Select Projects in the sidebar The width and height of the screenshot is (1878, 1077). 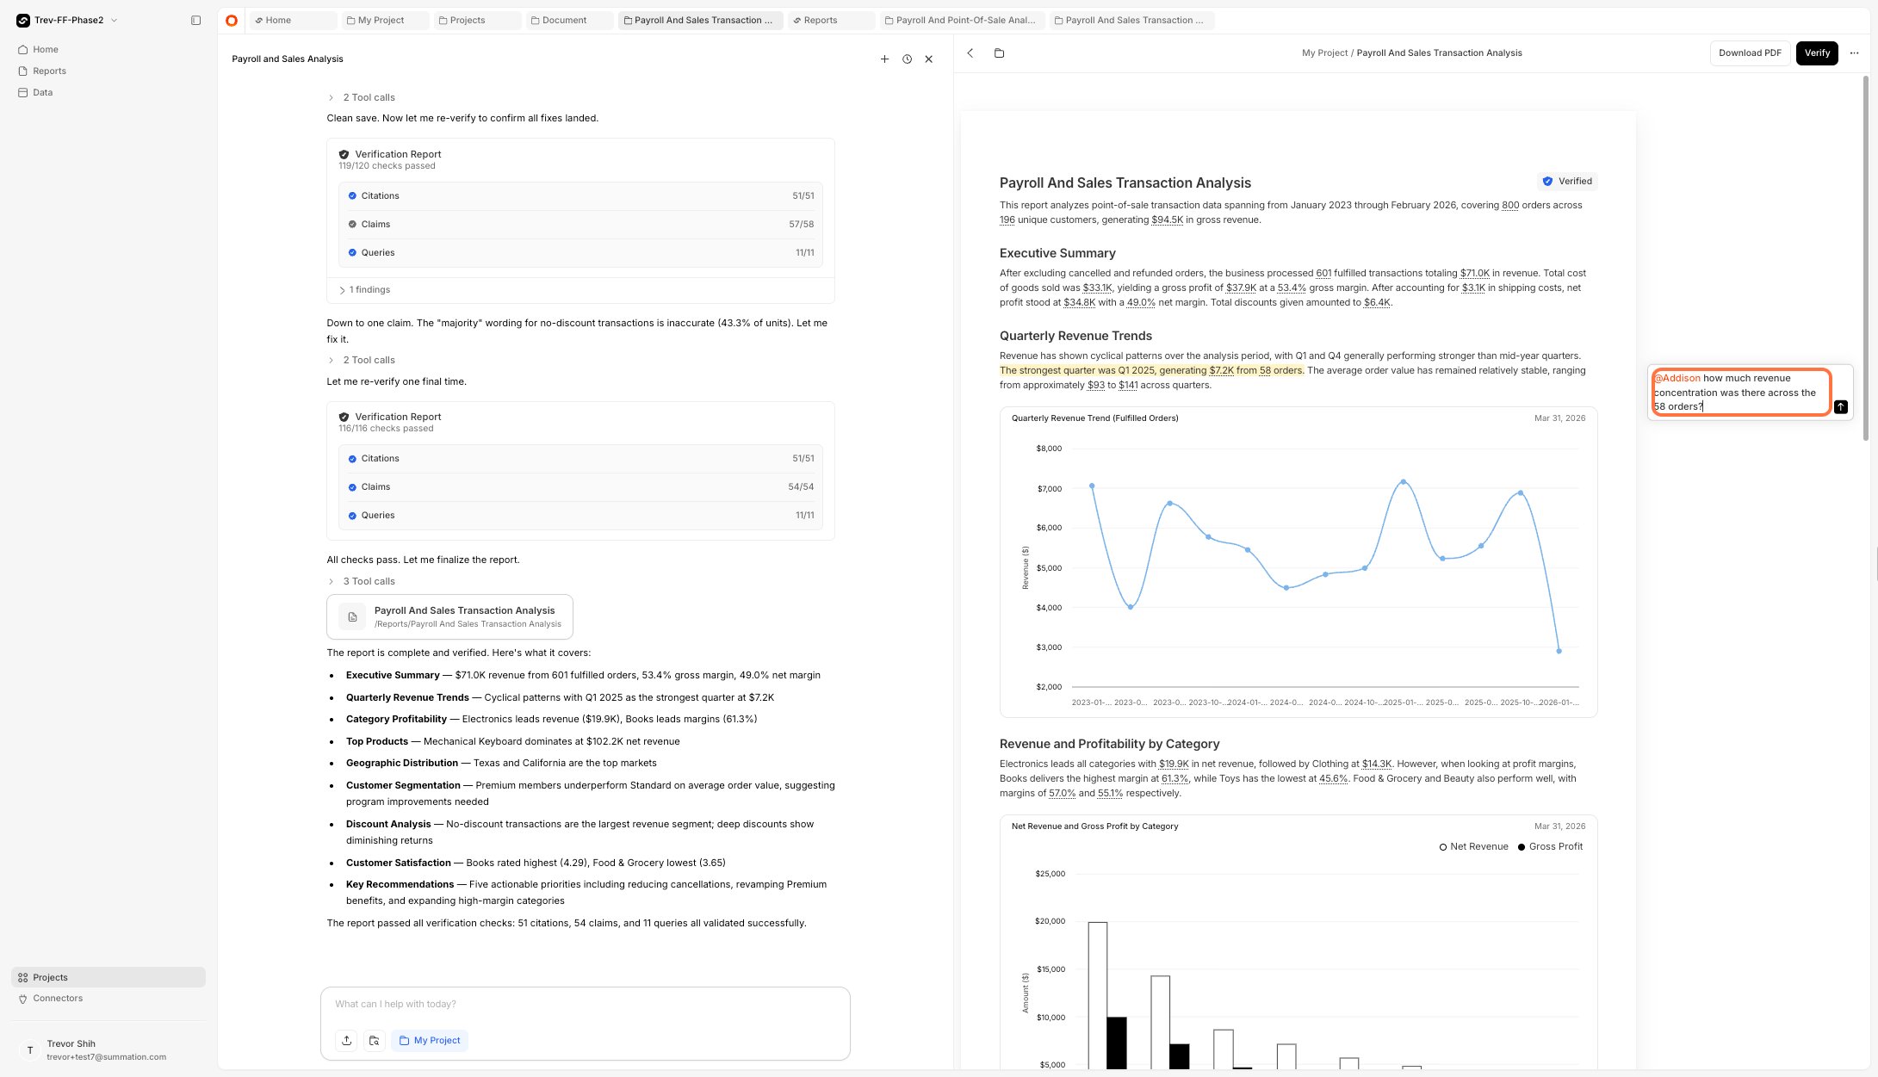click(x=108, y=977)
